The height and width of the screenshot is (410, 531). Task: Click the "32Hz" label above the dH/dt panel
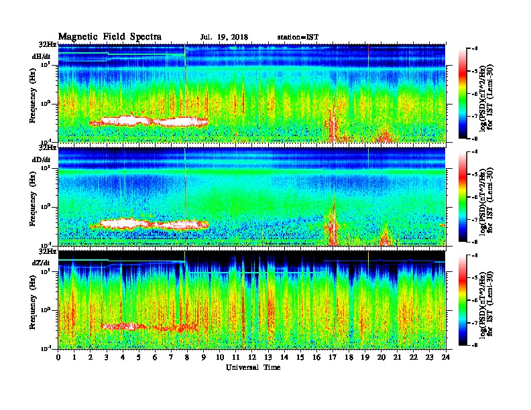tap(48, 44)
